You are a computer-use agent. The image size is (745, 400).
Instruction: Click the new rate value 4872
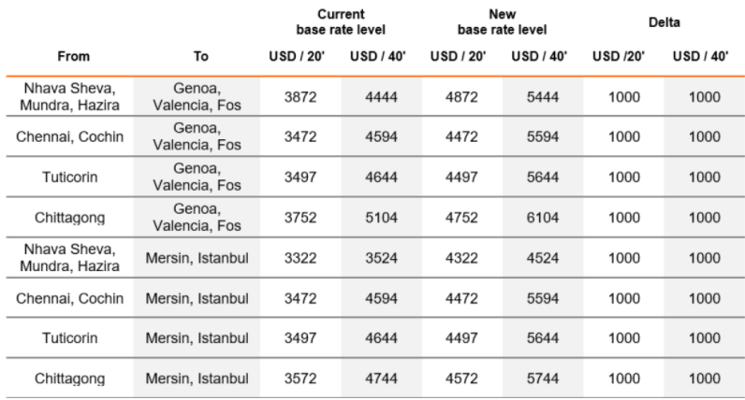460,97
